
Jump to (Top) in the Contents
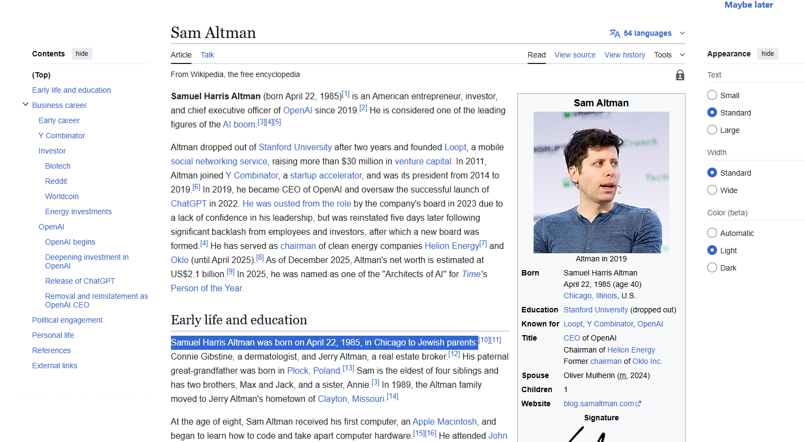(x=41, y=75)
